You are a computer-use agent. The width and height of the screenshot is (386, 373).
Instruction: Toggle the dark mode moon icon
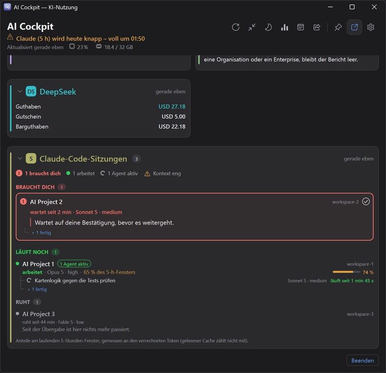click(268, 27)
